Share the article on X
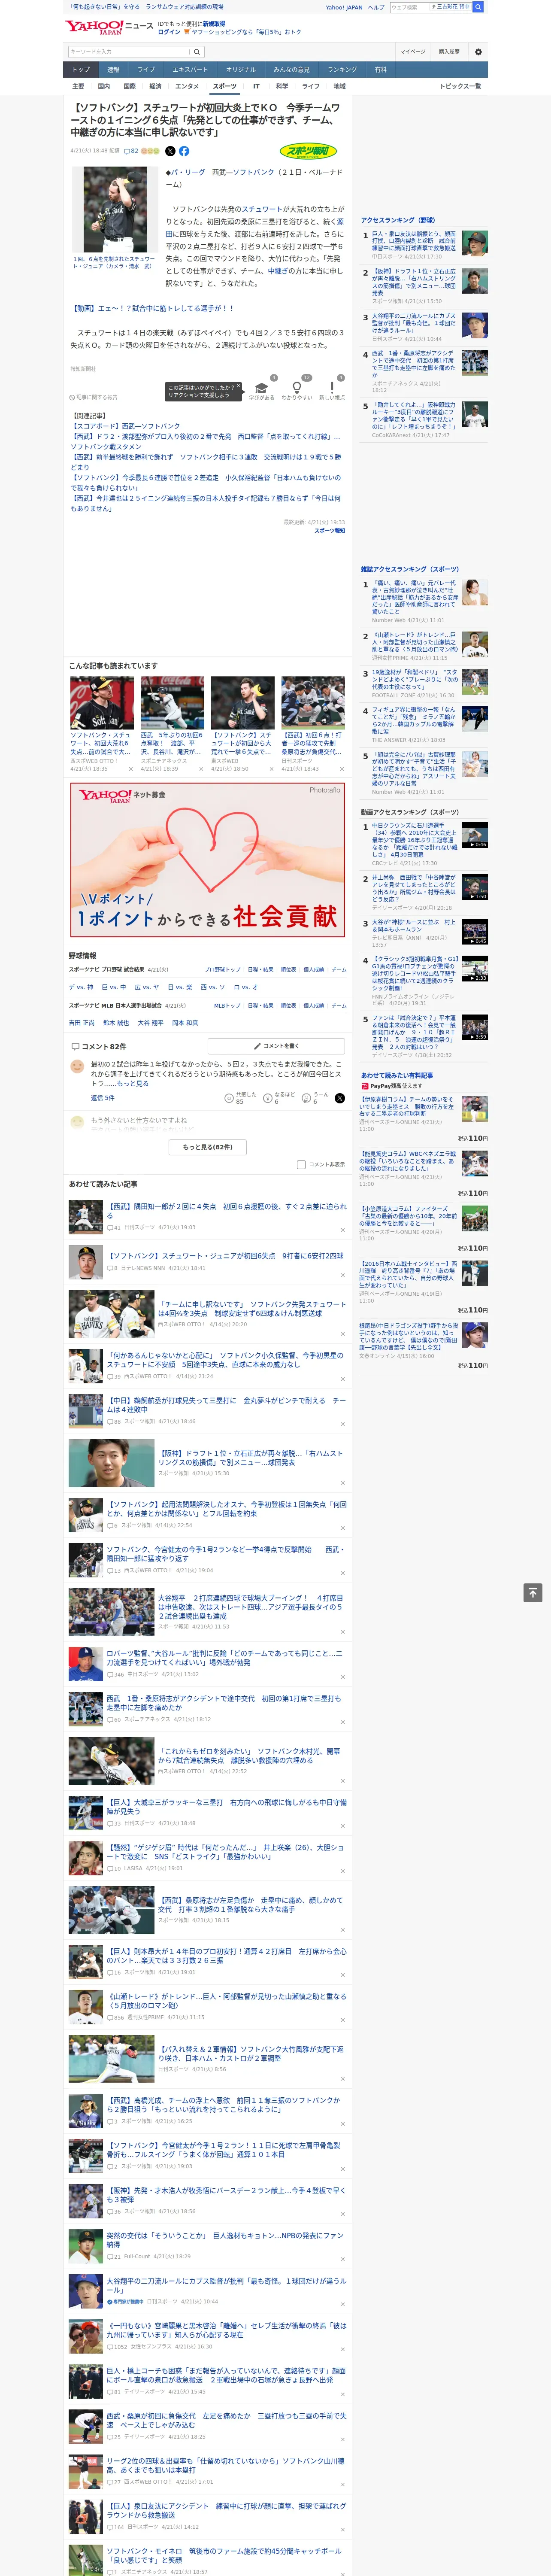551x2576 pixels. point(170,151)
